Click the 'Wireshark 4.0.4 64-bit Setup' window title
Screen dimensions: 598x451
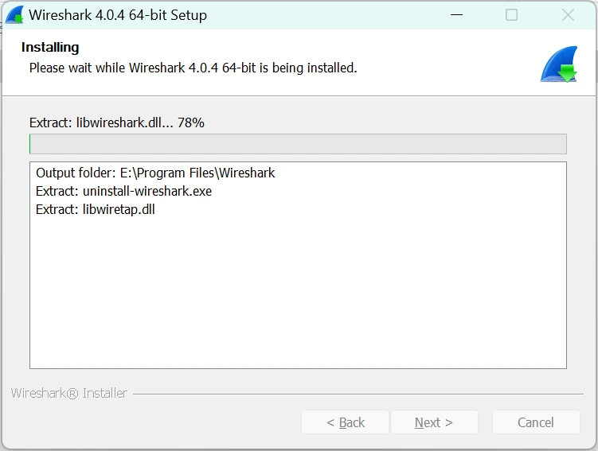click(118, 15)
